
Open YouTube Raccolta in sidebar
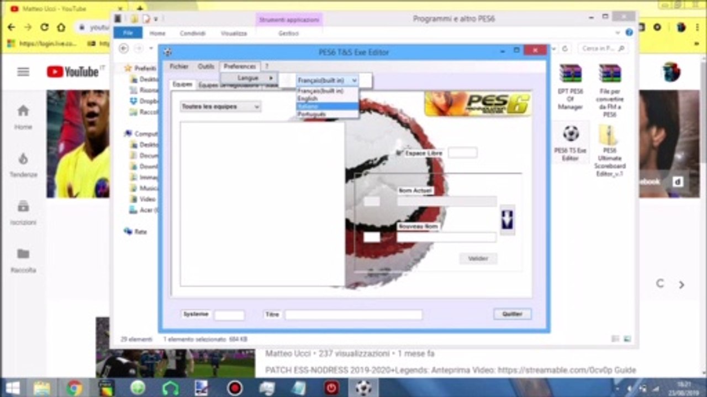[23, 261]
